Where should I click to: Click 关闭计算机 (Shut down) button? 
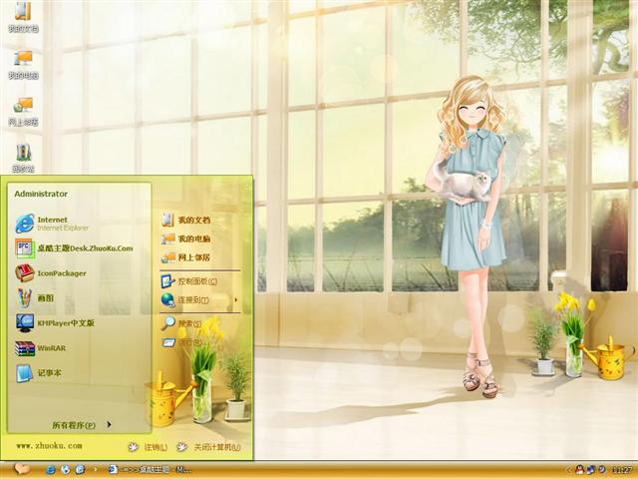click(x=209, y=447)
